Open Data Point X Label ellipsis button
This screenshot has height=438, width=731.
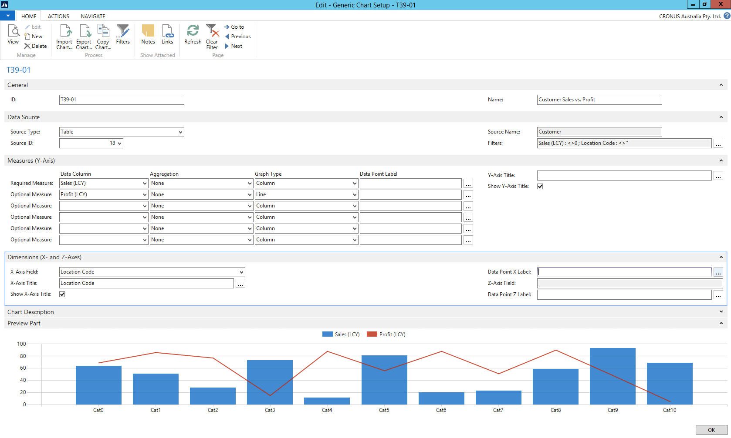(718, 272)
